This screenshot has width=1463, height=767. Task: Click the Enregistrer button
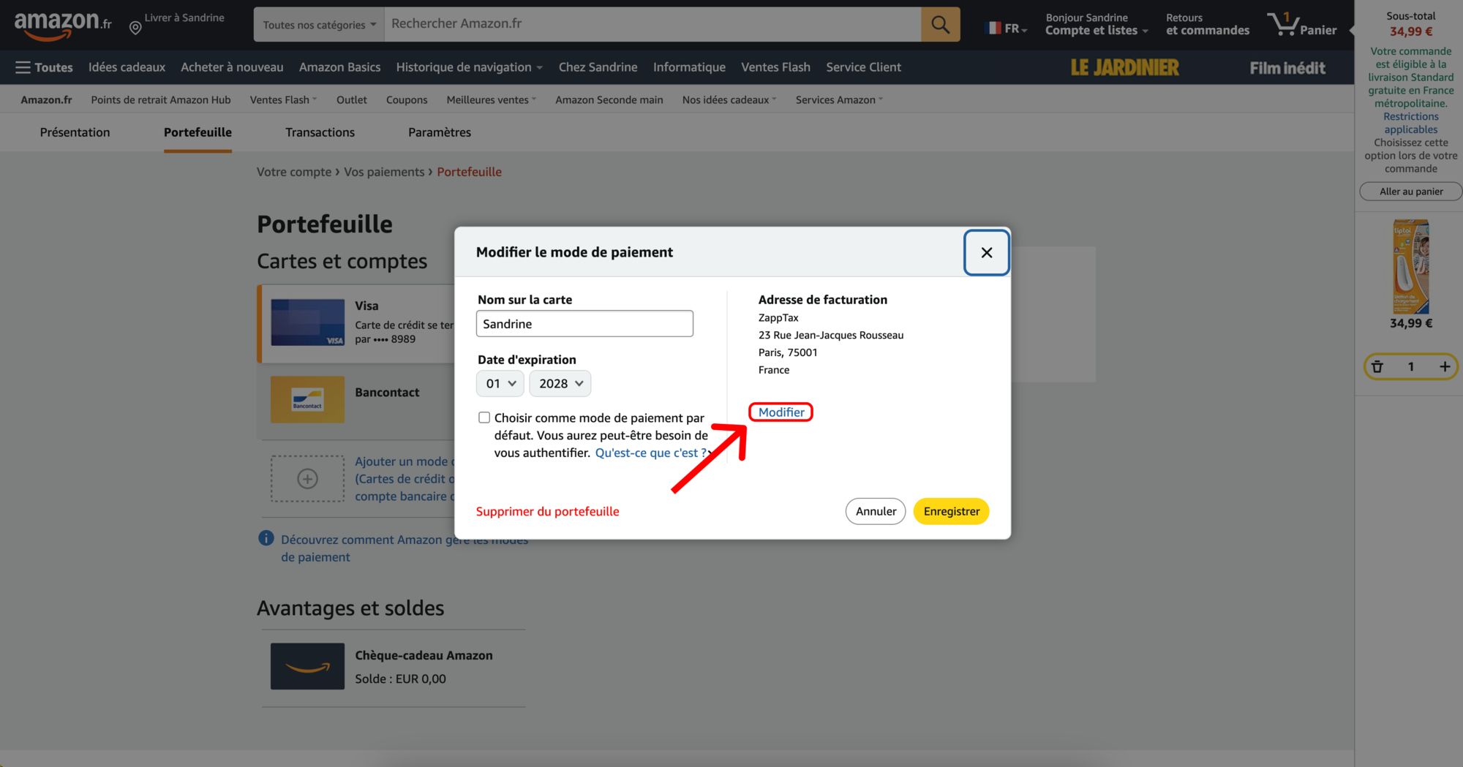coord(951,511)
